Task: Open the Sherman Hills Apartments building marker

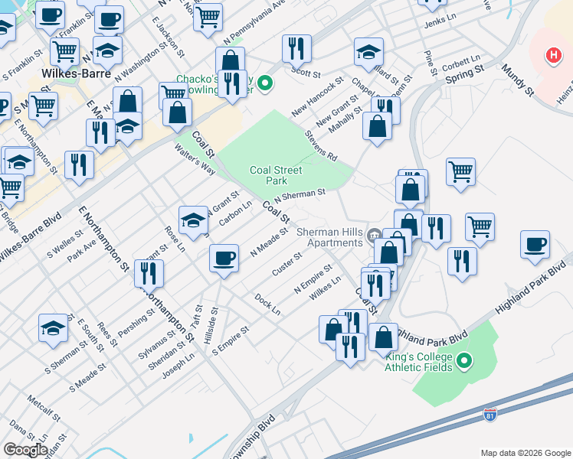Action: (374, 235)
